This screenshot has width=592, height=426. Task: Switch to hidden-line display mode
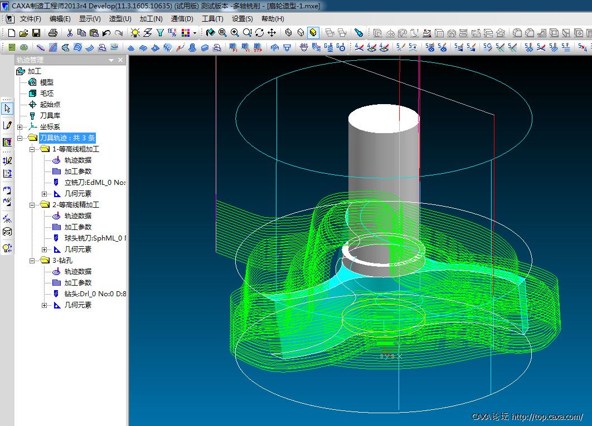301,33
